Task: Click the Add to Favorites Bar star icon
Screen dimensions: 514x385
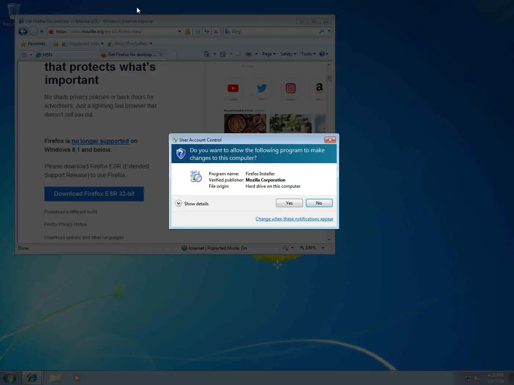Action: (56, 44)
